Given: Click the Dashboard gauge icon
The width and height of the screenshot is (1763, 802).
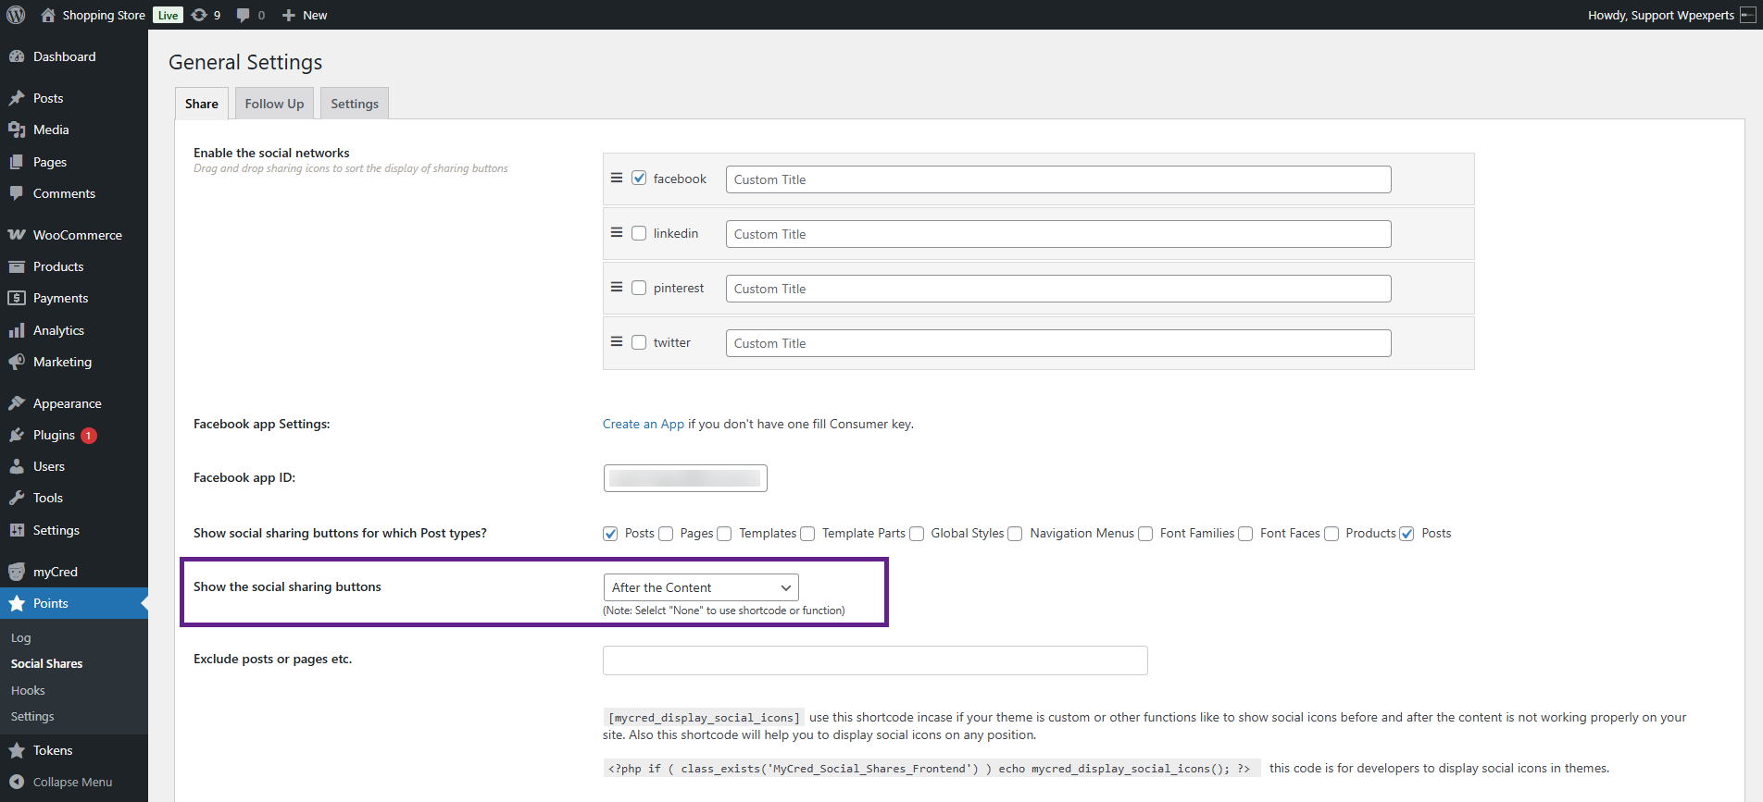Looking at the screenshot, I should (17, 56).
